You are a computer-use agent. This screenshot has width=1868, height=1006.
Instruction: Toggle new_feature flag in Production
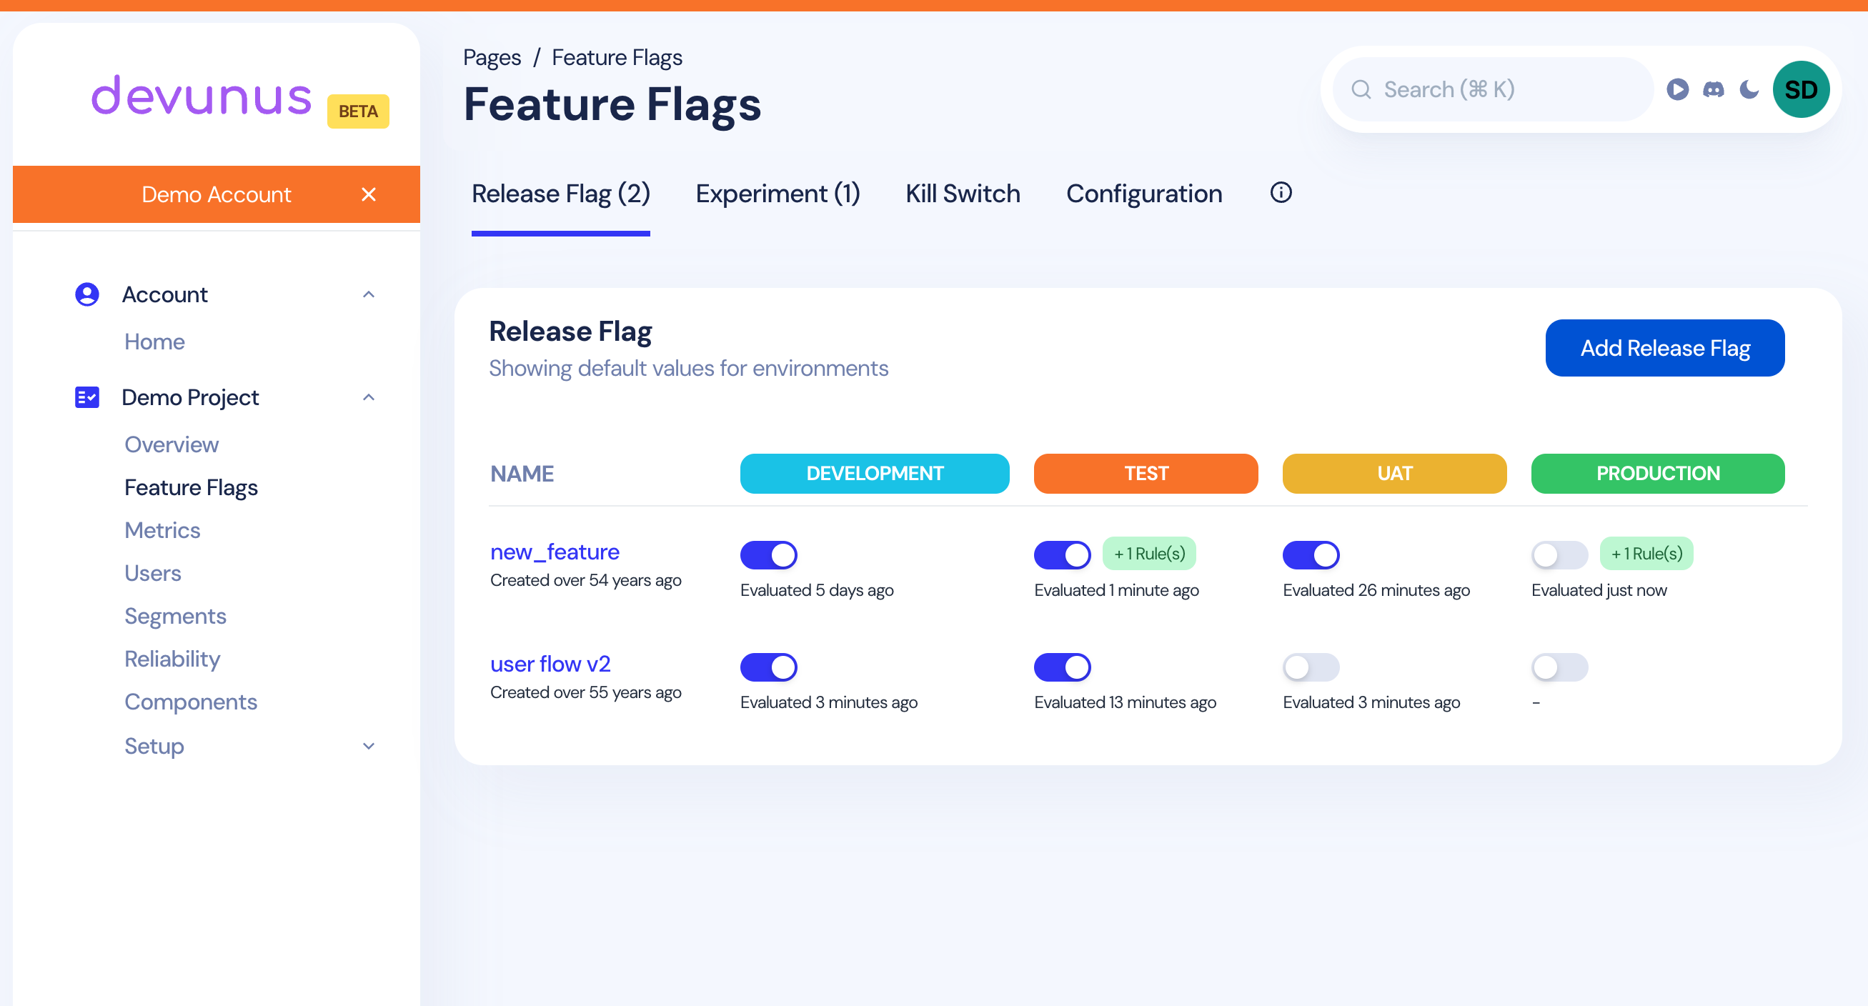pos(1559,554)
